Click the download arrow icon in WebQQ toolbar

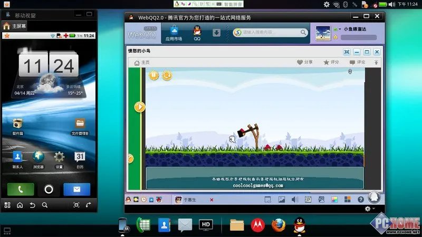click(x=216, y=33)
